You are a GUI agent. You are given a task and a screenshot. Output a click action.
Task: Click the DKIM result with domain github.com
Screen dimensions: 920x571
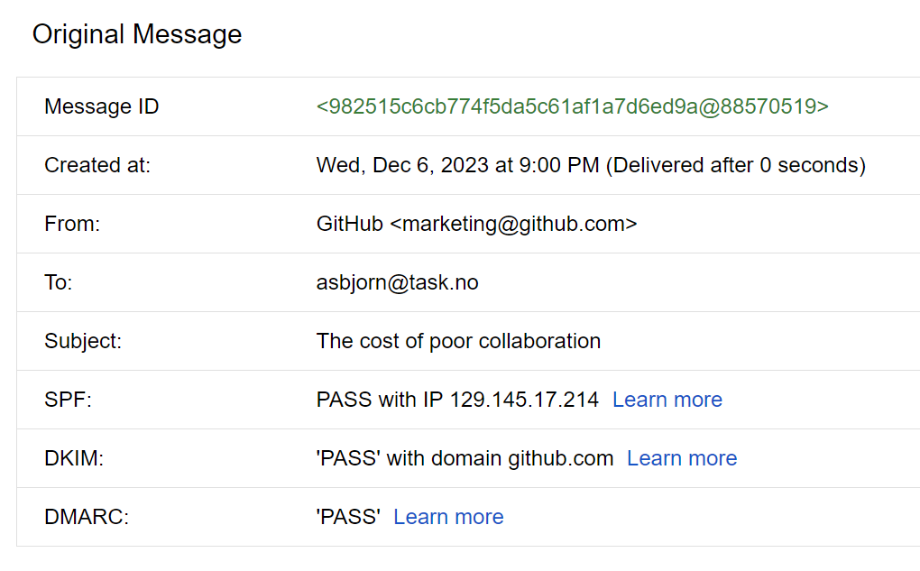point(465,458)
